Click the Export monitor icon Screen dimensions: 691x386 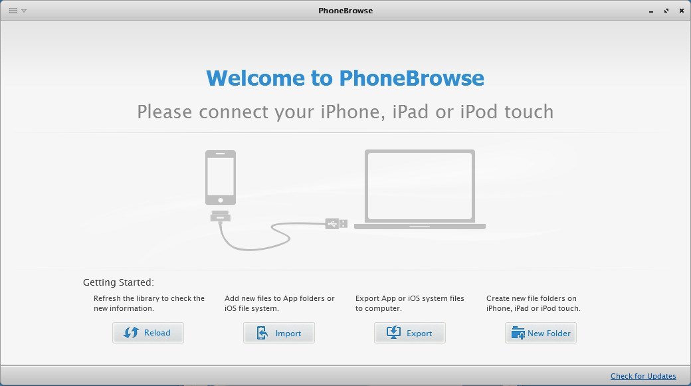[393, 332]
